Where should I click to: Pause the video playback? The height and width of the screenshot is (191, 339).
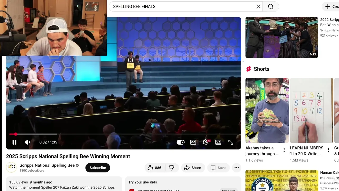[x=14, y=142]
